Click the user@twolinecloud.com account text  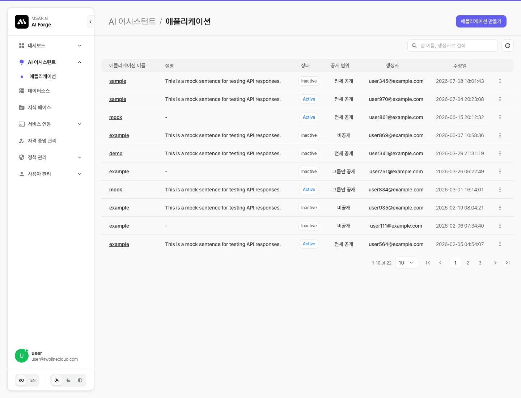[55, 359]
